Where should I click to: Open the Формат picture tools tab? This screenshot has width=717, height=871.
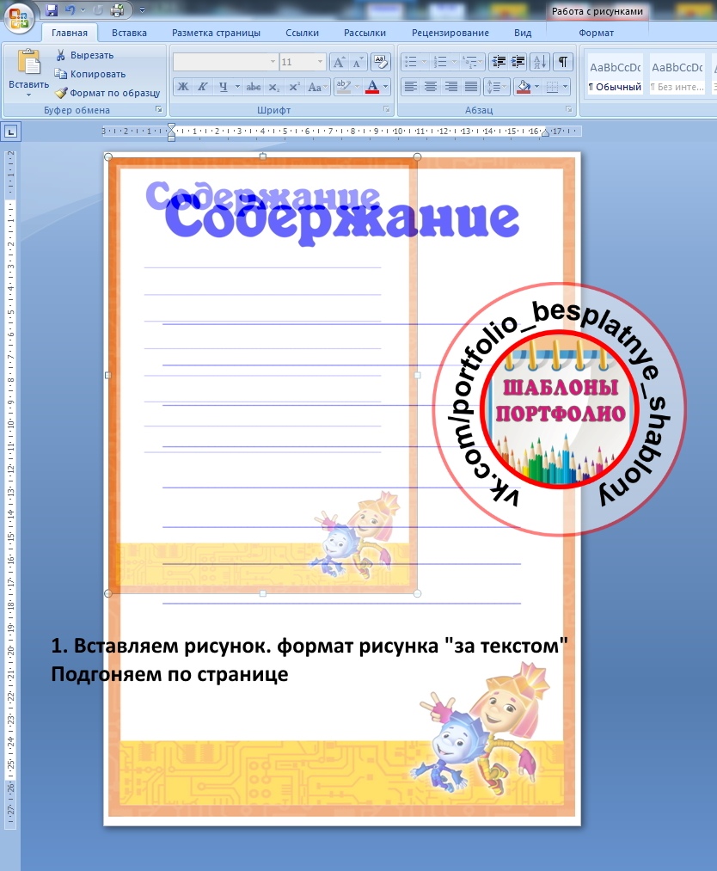[x=597, y=33]
